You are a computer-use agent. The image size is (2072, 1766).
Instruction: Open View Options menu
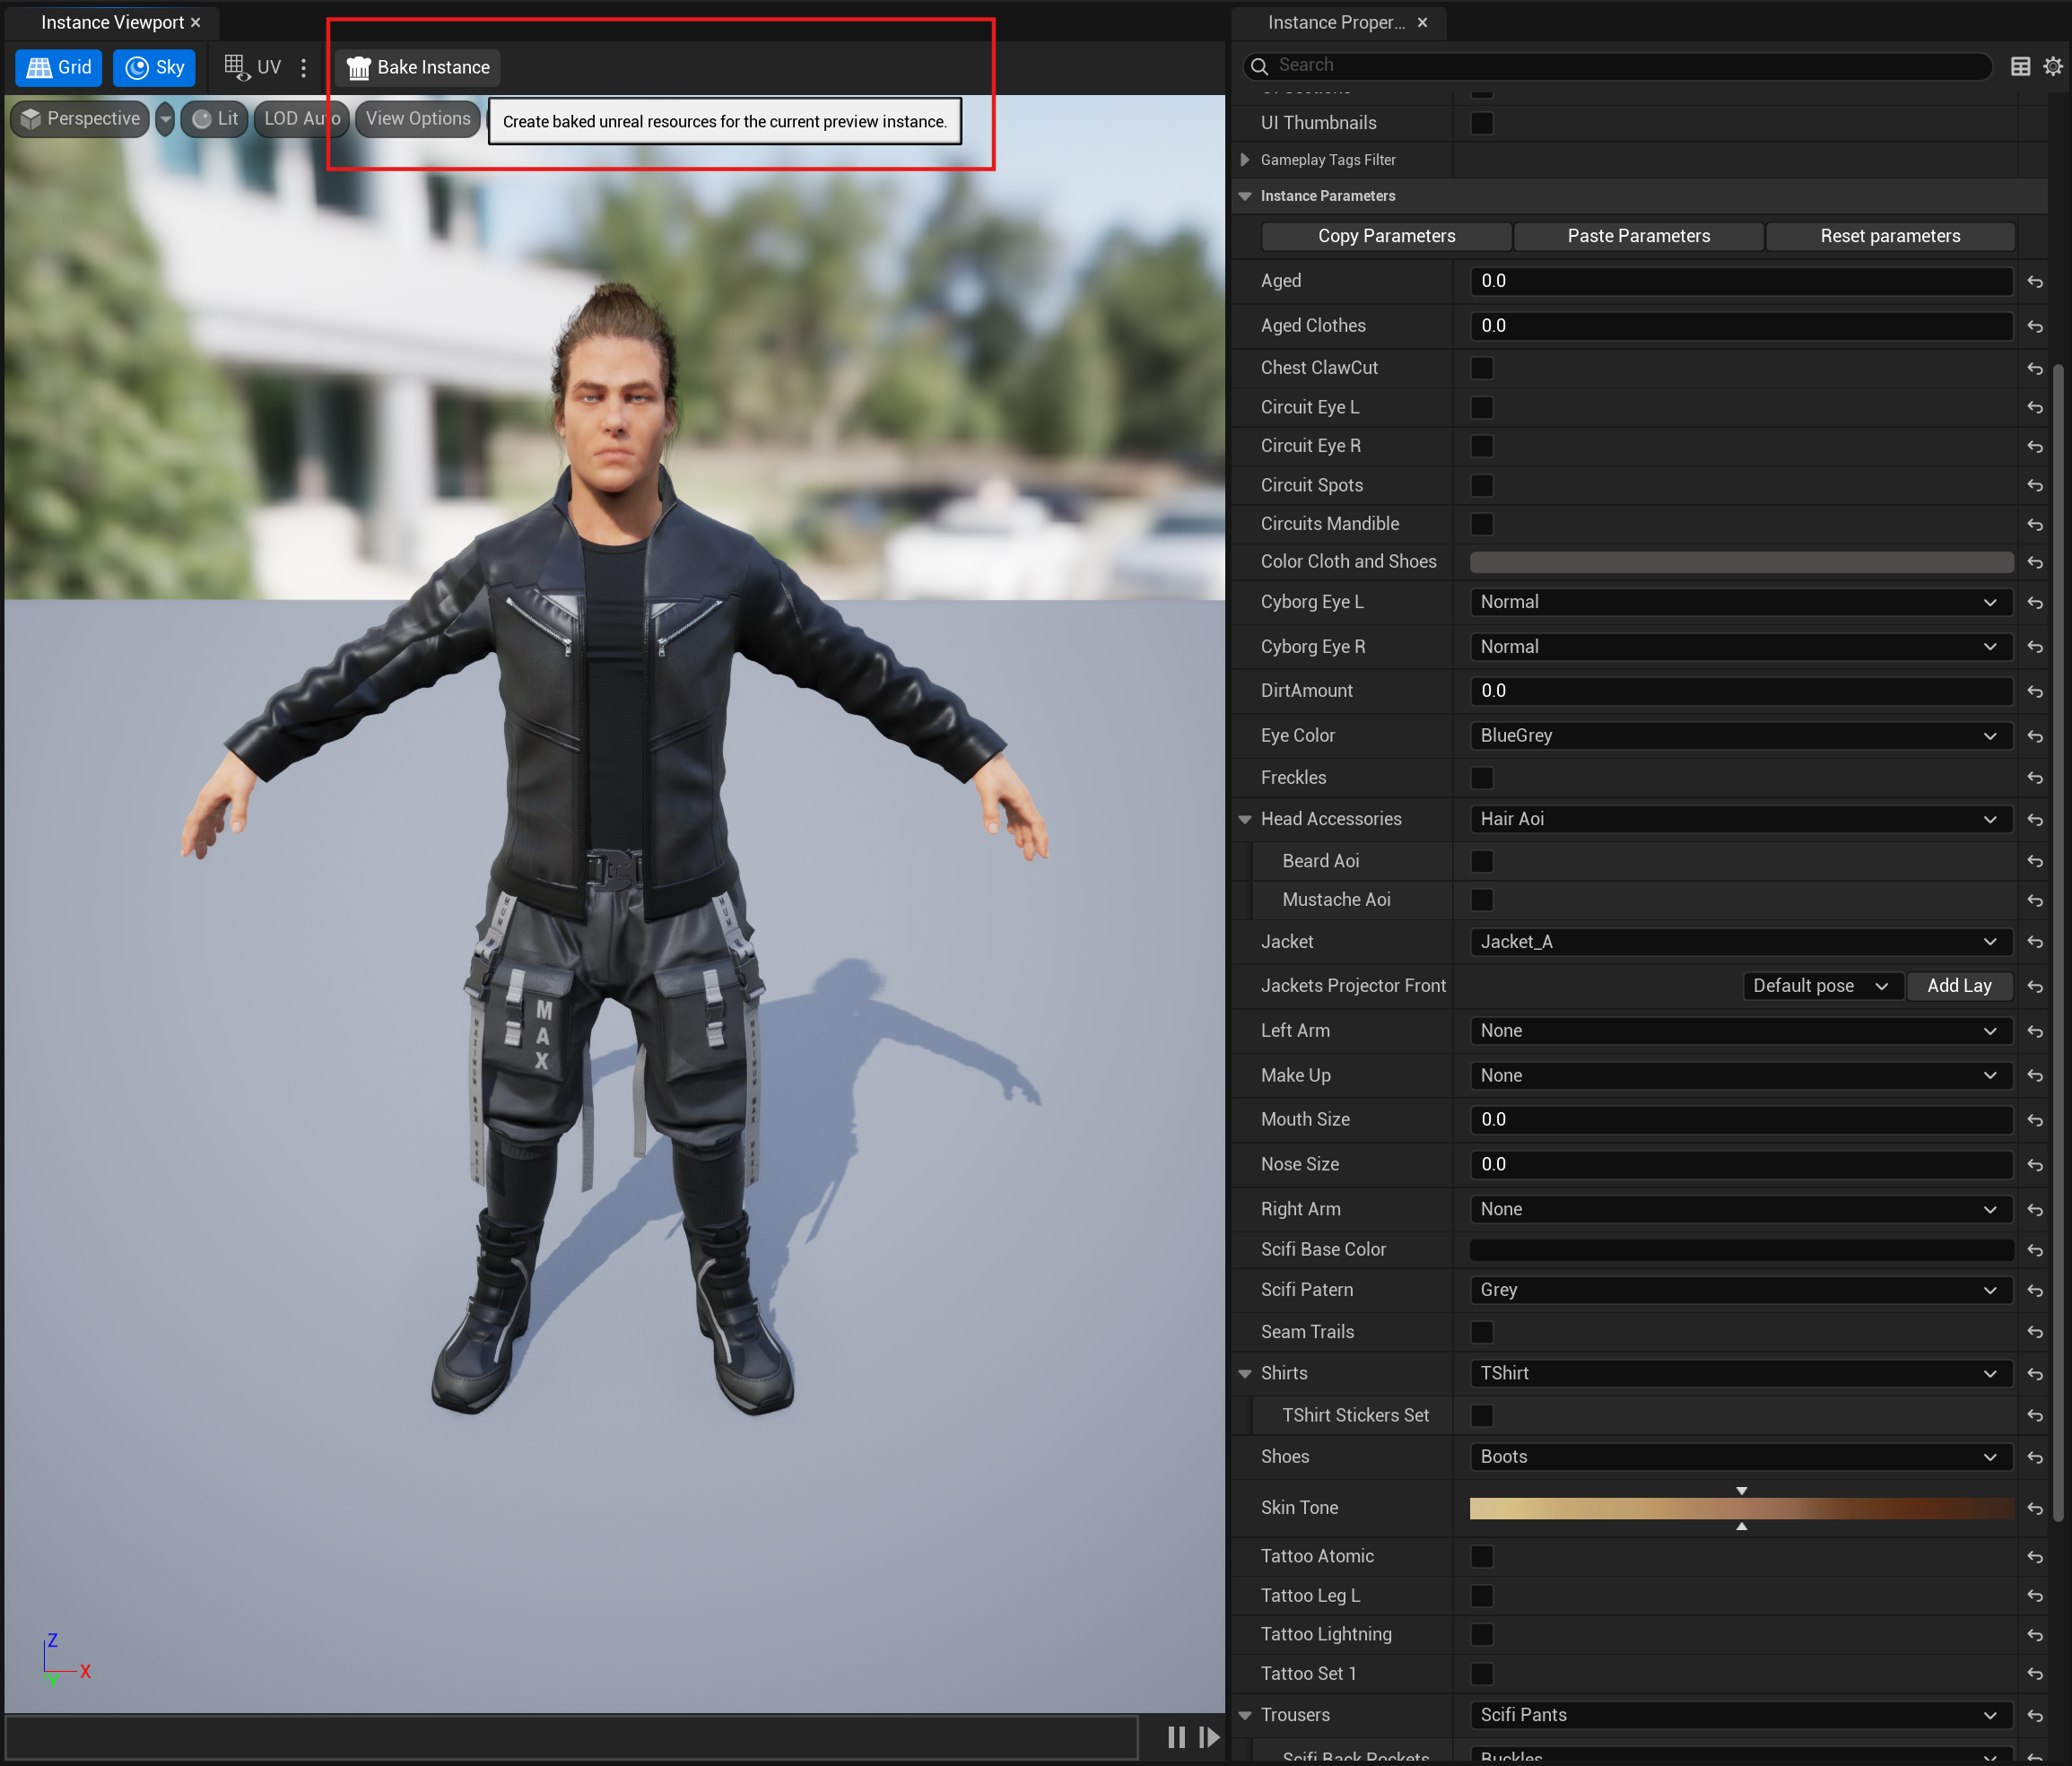(x=418, y=118)
